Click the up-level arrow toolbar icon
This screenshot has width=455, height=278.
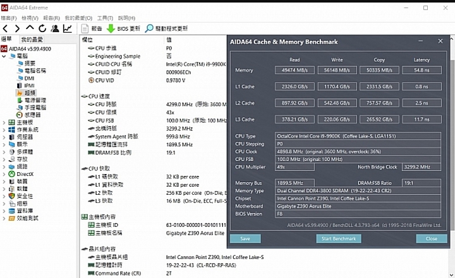click(x=30, y=28)
